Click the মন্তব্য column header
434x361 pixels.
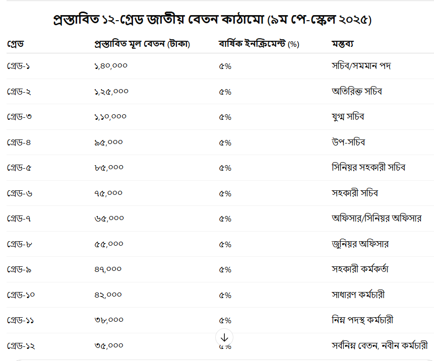click(x=342, y=44)
